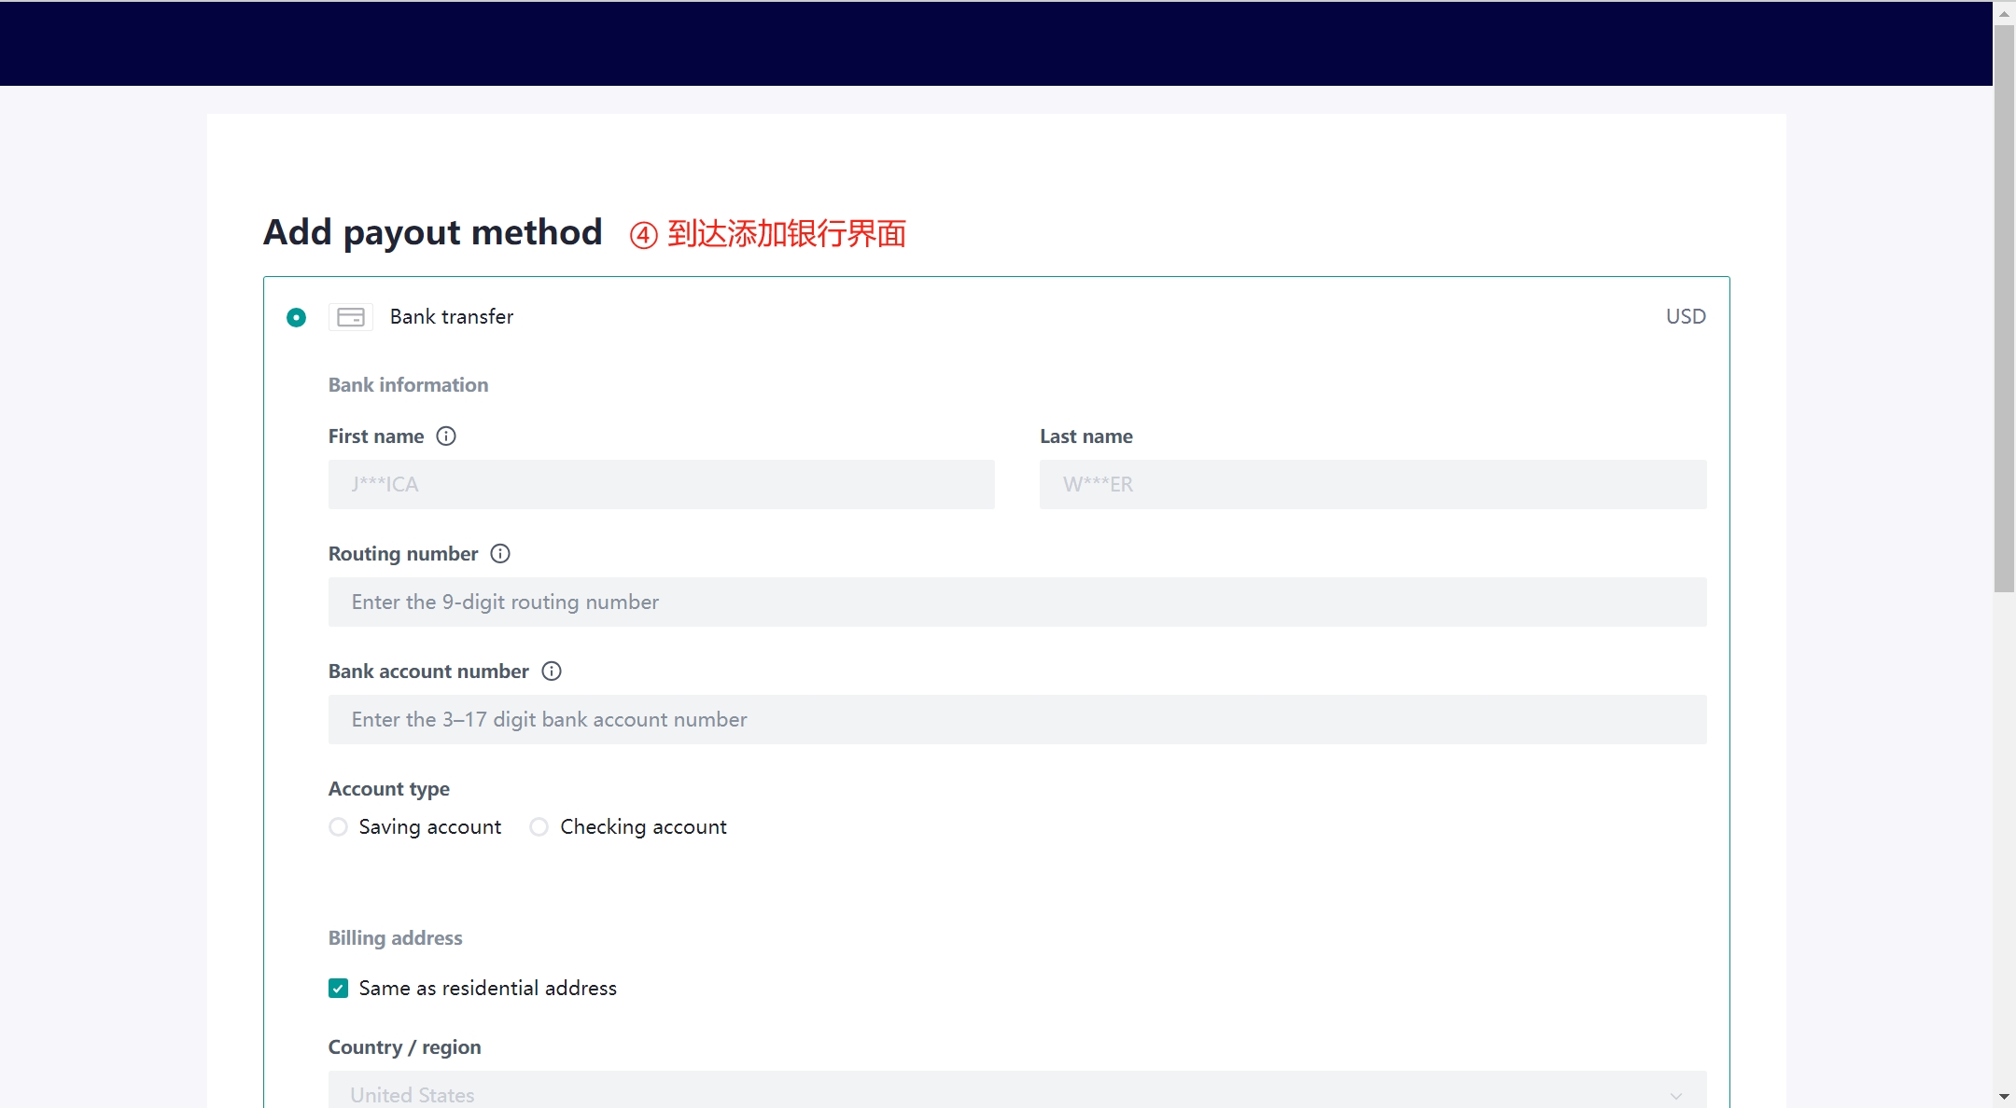Image resolution: width=2016 pixels, height=1108 pixels.
Task: Click the page vertical scrollbar thumb
Action: pos(2004,308)
